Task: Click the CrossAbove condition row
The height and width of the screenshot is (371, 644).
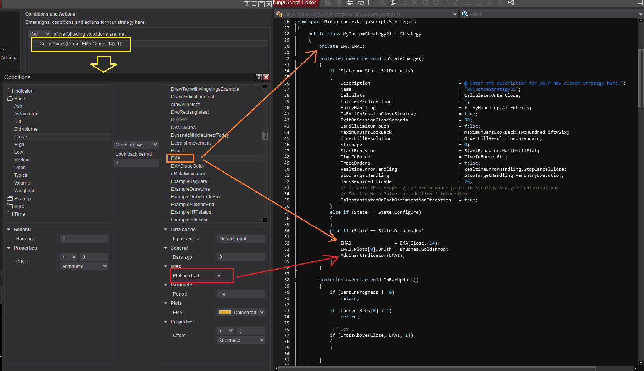Action: point(80,44)
